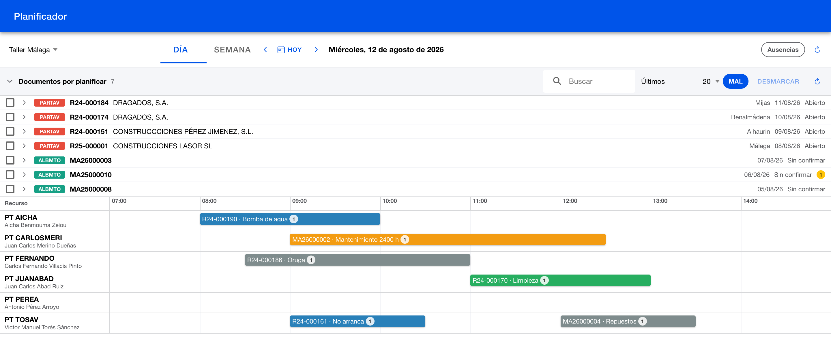Click badge on No arranca task

tap(370, 322)
